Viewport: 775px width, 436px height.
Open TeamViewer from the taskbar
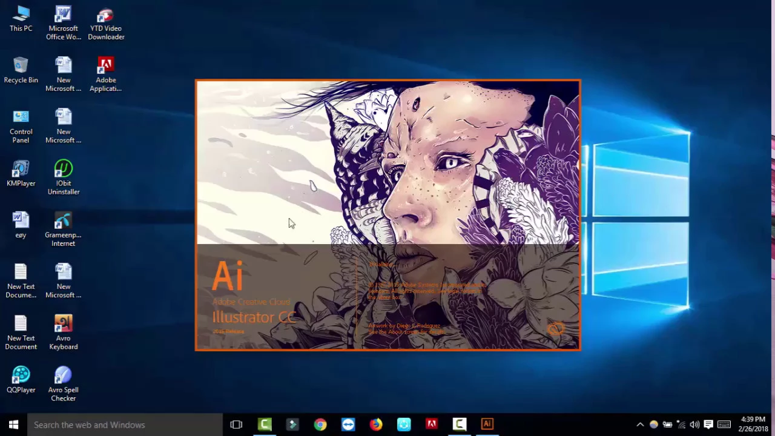pos(348,424)
